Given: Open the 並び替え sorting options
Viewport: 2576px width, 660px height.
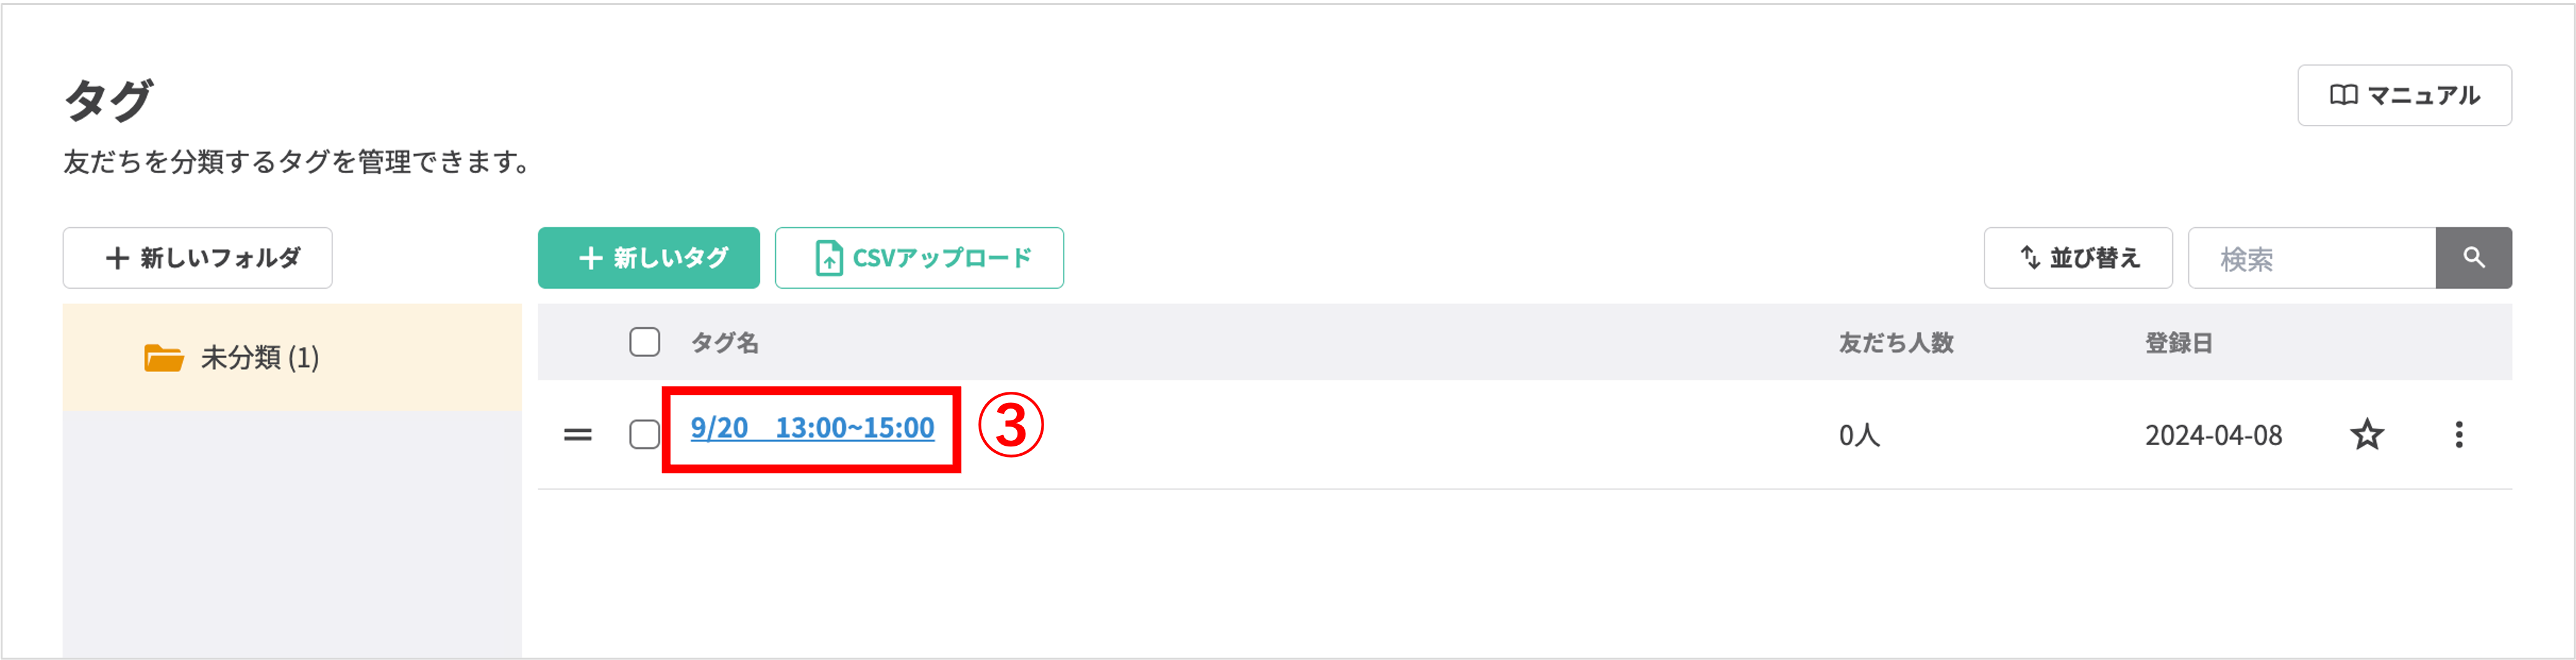Looking at the screenshot, I should point(2078,257).
